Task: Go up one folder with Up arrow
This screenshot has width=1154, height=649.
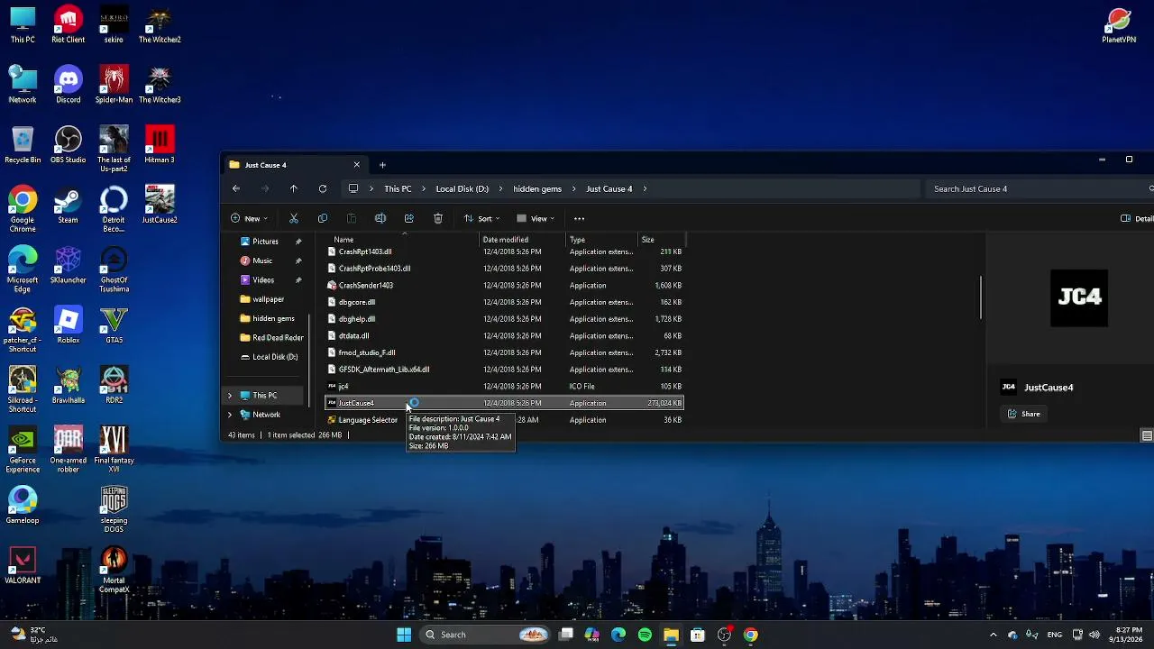Action: (294, 188)
